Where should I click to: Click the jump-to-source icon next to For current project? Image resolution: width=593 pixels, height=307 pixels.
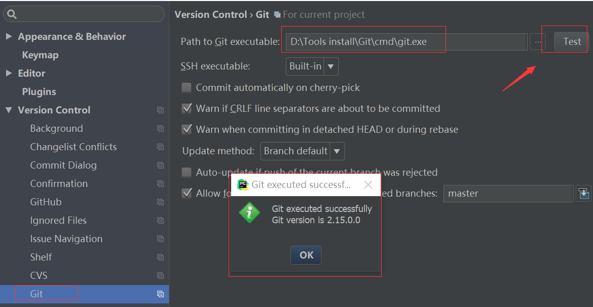pos(277,15)
